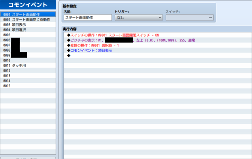
Task: Click the スイッチ selector ellipsis field
Action: click(190, 17)
